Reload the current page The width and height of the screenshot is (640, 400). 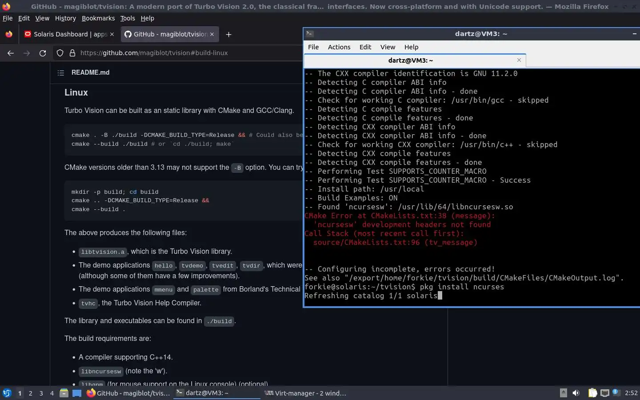click(43, 53)
